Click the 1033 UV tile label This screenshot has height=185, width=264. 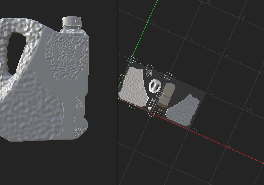[245, 18]
